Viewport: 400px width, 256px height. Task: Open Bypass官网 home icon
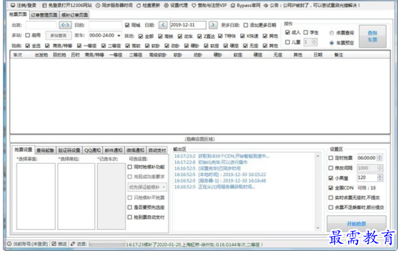233,5
